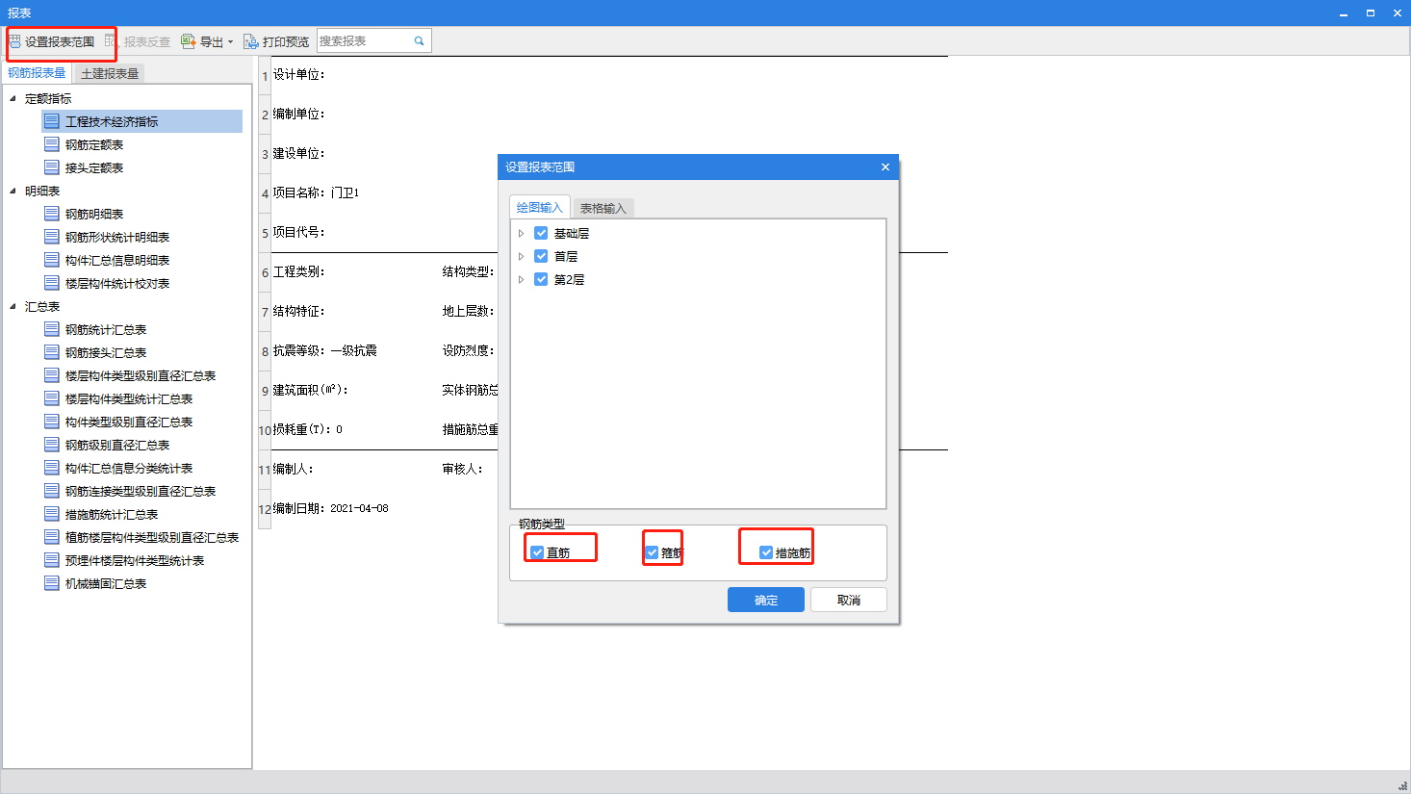Open the 钢筋明细表 report icon
This screenshot has width=1411, height=794.
[52, 214]
